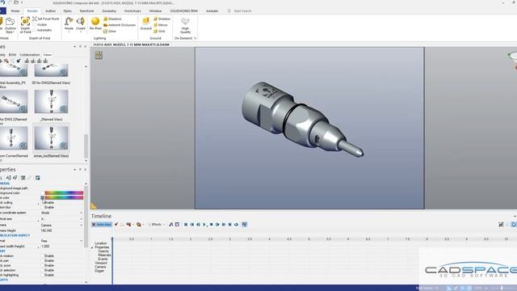This screenshot has width=517, height=291.
Task: Toggle the Glow effect
Action: click(x=110, y=31)
